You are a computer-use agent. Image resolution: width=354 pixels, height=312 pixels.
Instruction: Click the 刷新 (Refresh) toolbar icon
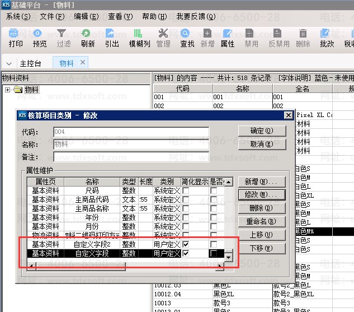(x=87, y=38)
